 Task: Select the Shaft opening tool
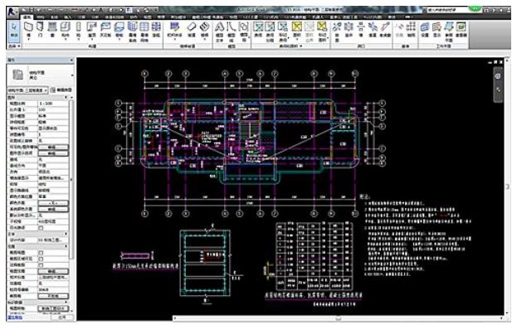click(349, 30)
